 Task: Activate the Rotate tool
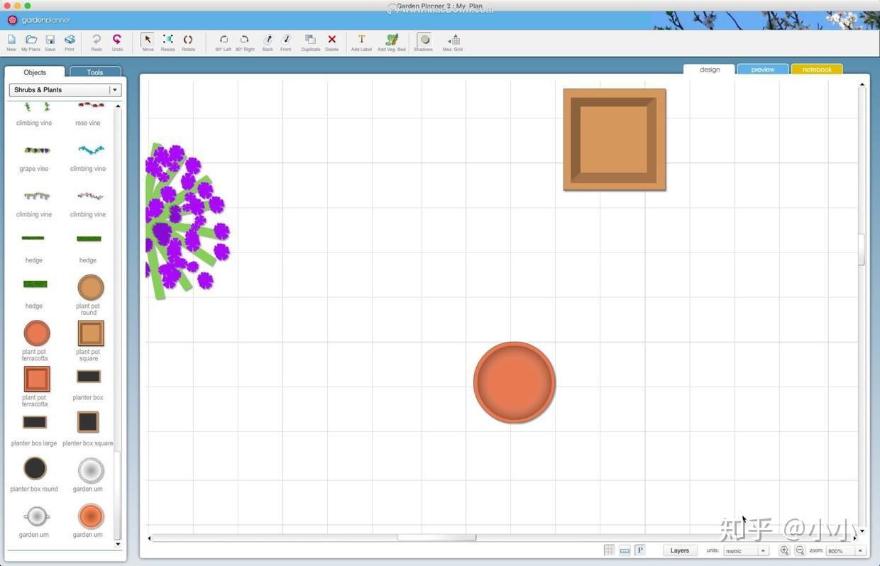(188, 40)
